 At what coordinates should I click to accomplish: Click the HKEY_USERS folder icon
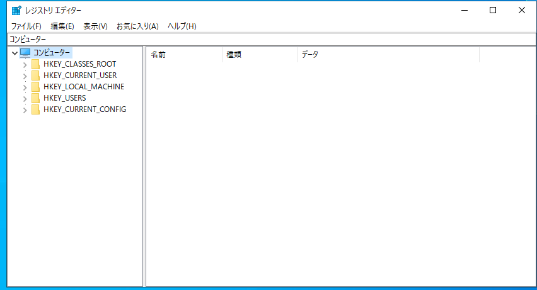pos(36,98)
